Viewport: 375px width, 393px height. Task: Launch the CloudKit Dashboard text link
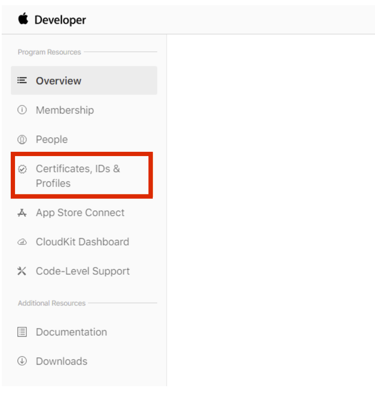82,242
